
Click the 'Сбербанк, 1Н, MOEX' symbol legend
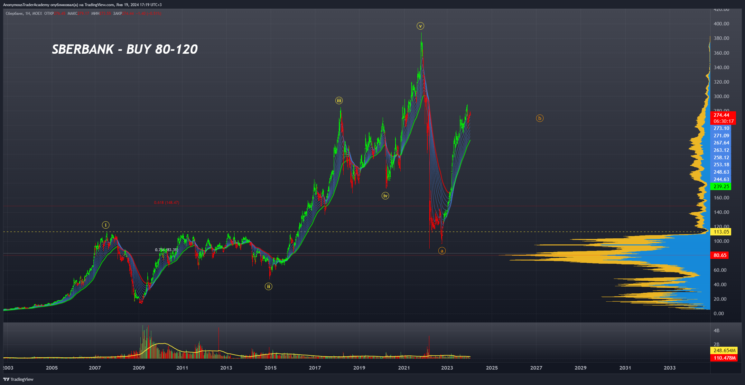(24, 14)
